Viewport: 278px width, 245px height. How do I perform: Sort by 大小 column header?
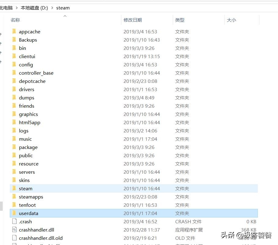tap(232, 20)
